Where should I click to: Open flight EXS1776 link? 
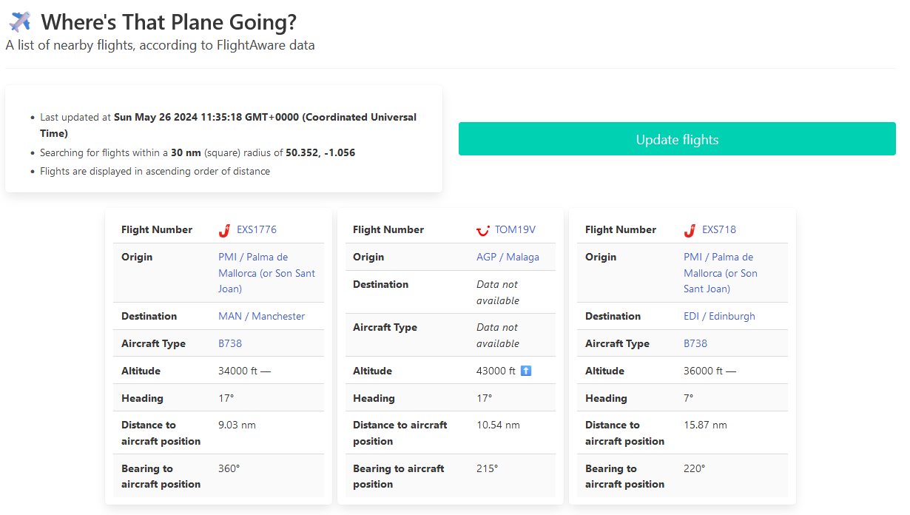pos(257,229)
